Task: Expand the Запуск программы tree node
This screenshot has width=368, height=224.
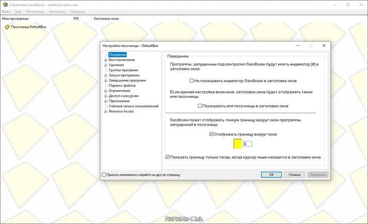Action: pyautogui.click(x=106, y=76)
